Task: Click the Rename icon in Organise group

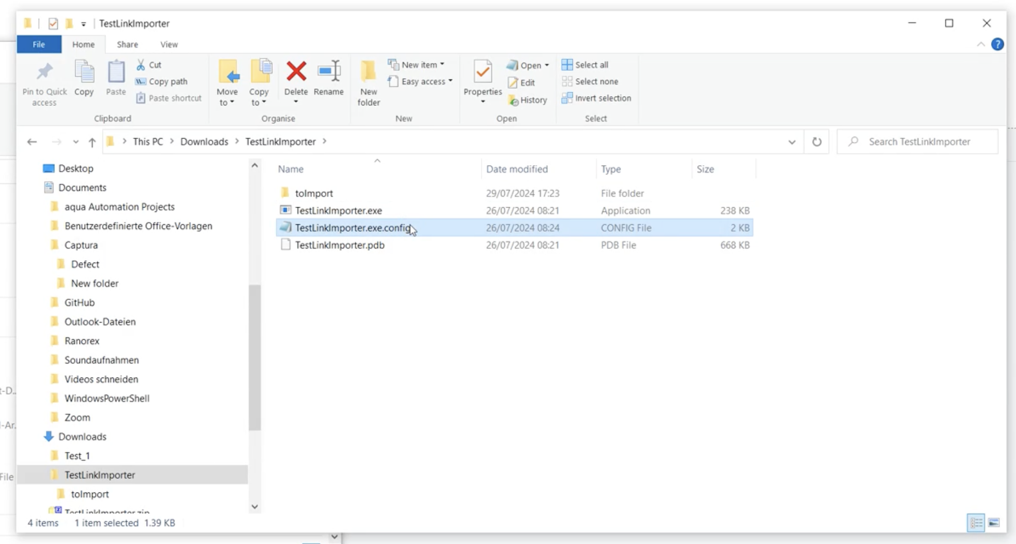Action: (329, 72)
